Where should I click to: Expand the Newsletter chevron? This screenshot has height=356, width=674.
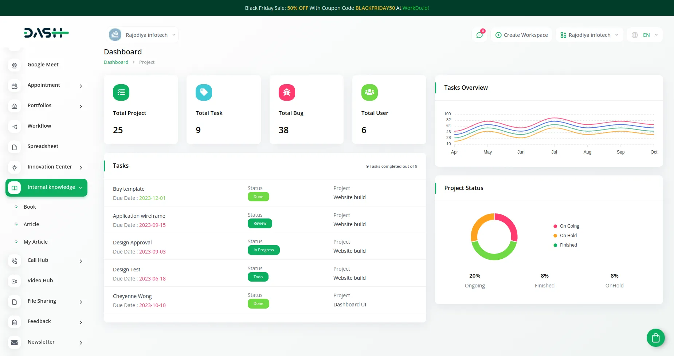point(81,343)
